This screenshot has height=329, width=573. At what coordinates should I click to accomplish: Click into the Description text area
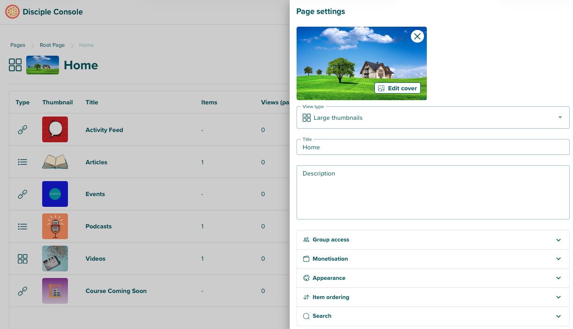tap(432, 192)
